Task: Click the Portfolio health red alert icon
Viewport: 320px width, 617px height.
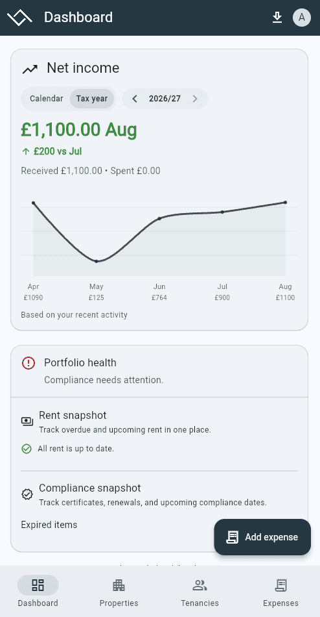Action: click(x=29, y=363)
